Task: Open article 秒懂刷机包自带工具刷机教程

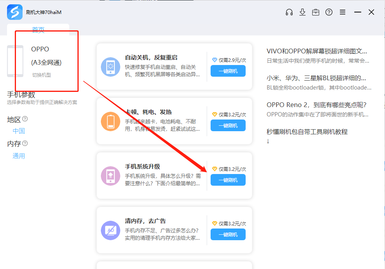Action: pos(307,132)
